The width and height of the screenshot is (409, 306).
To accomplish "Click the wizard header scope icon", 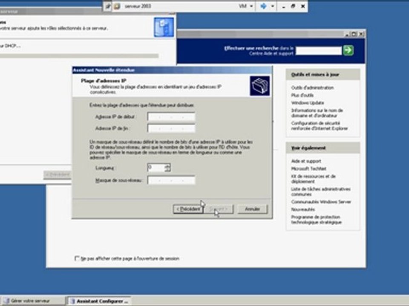I will [x=259, y=86].
